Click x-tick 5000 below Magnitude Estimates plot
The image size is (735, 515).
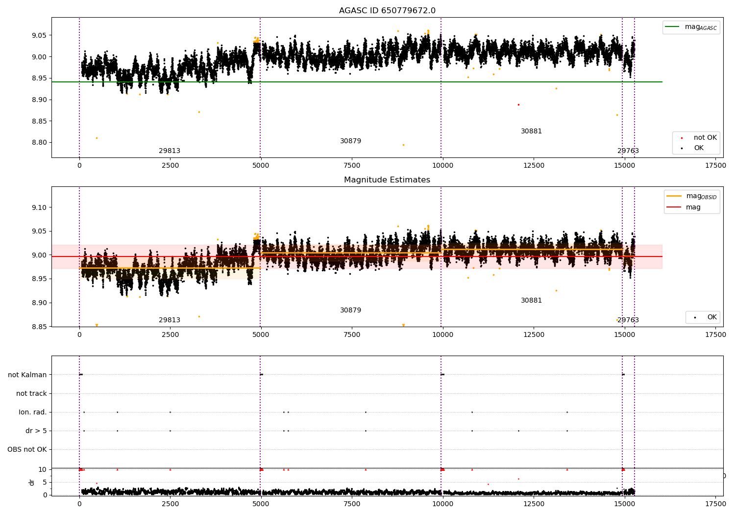click(261, 335)
